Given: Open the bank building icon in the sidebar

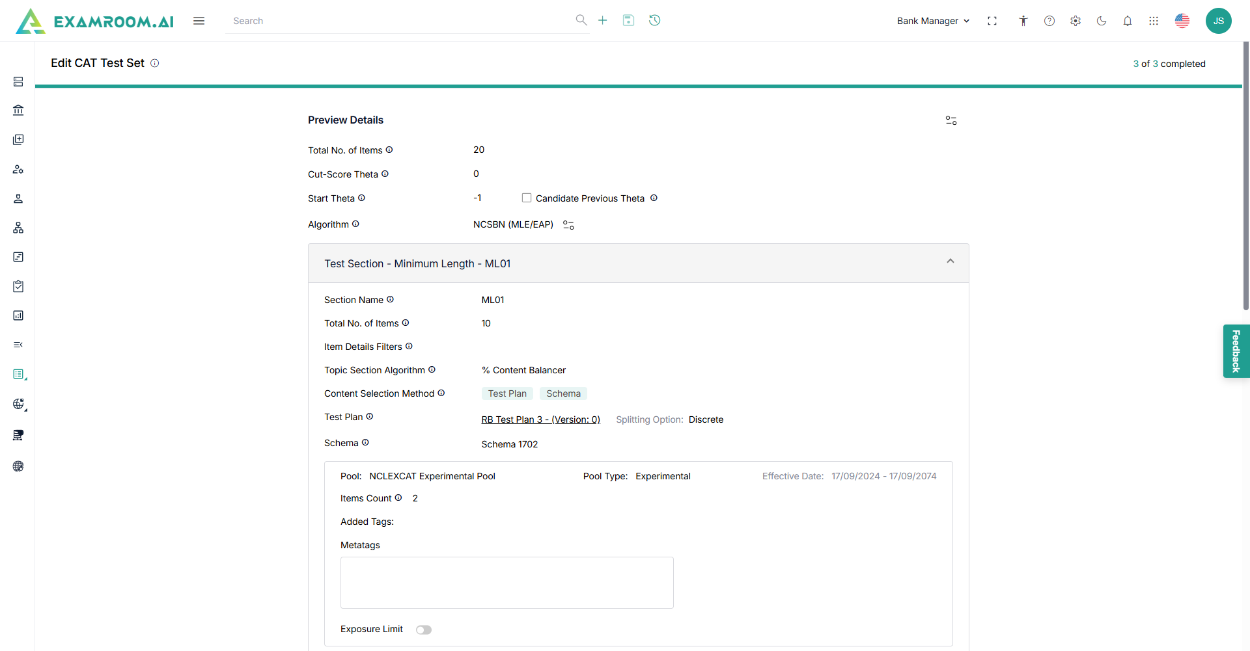Looking at the screenshot, I should 18,111.
